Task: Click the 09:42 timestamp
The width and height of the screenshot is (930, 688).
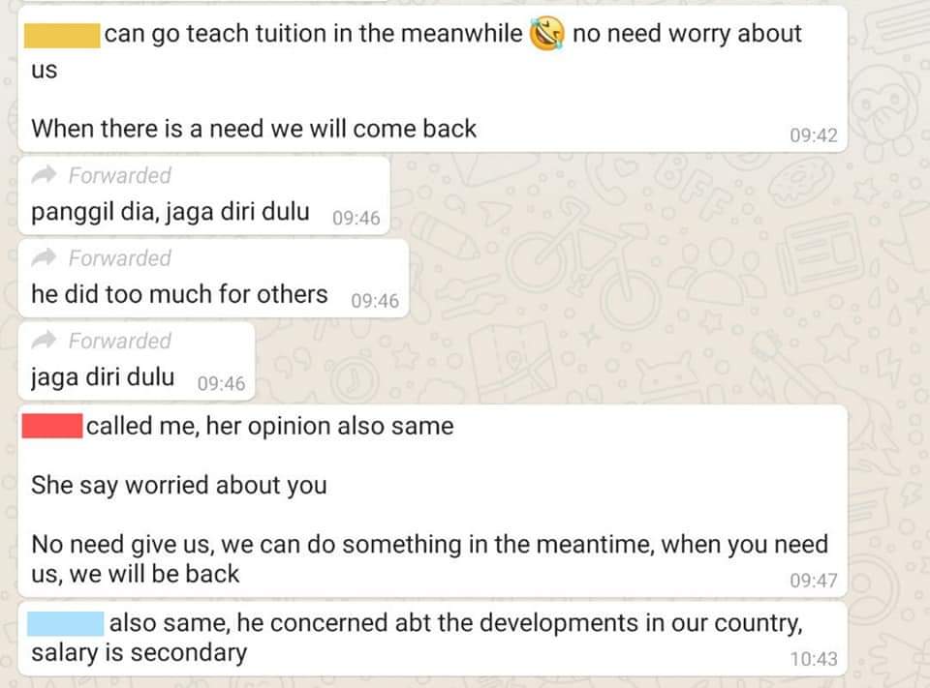Action: point(813,135)
